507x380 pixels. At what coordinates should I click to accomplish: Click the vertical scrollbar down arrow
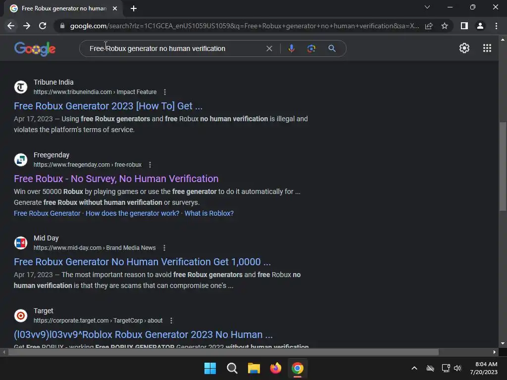coord(503,343)
